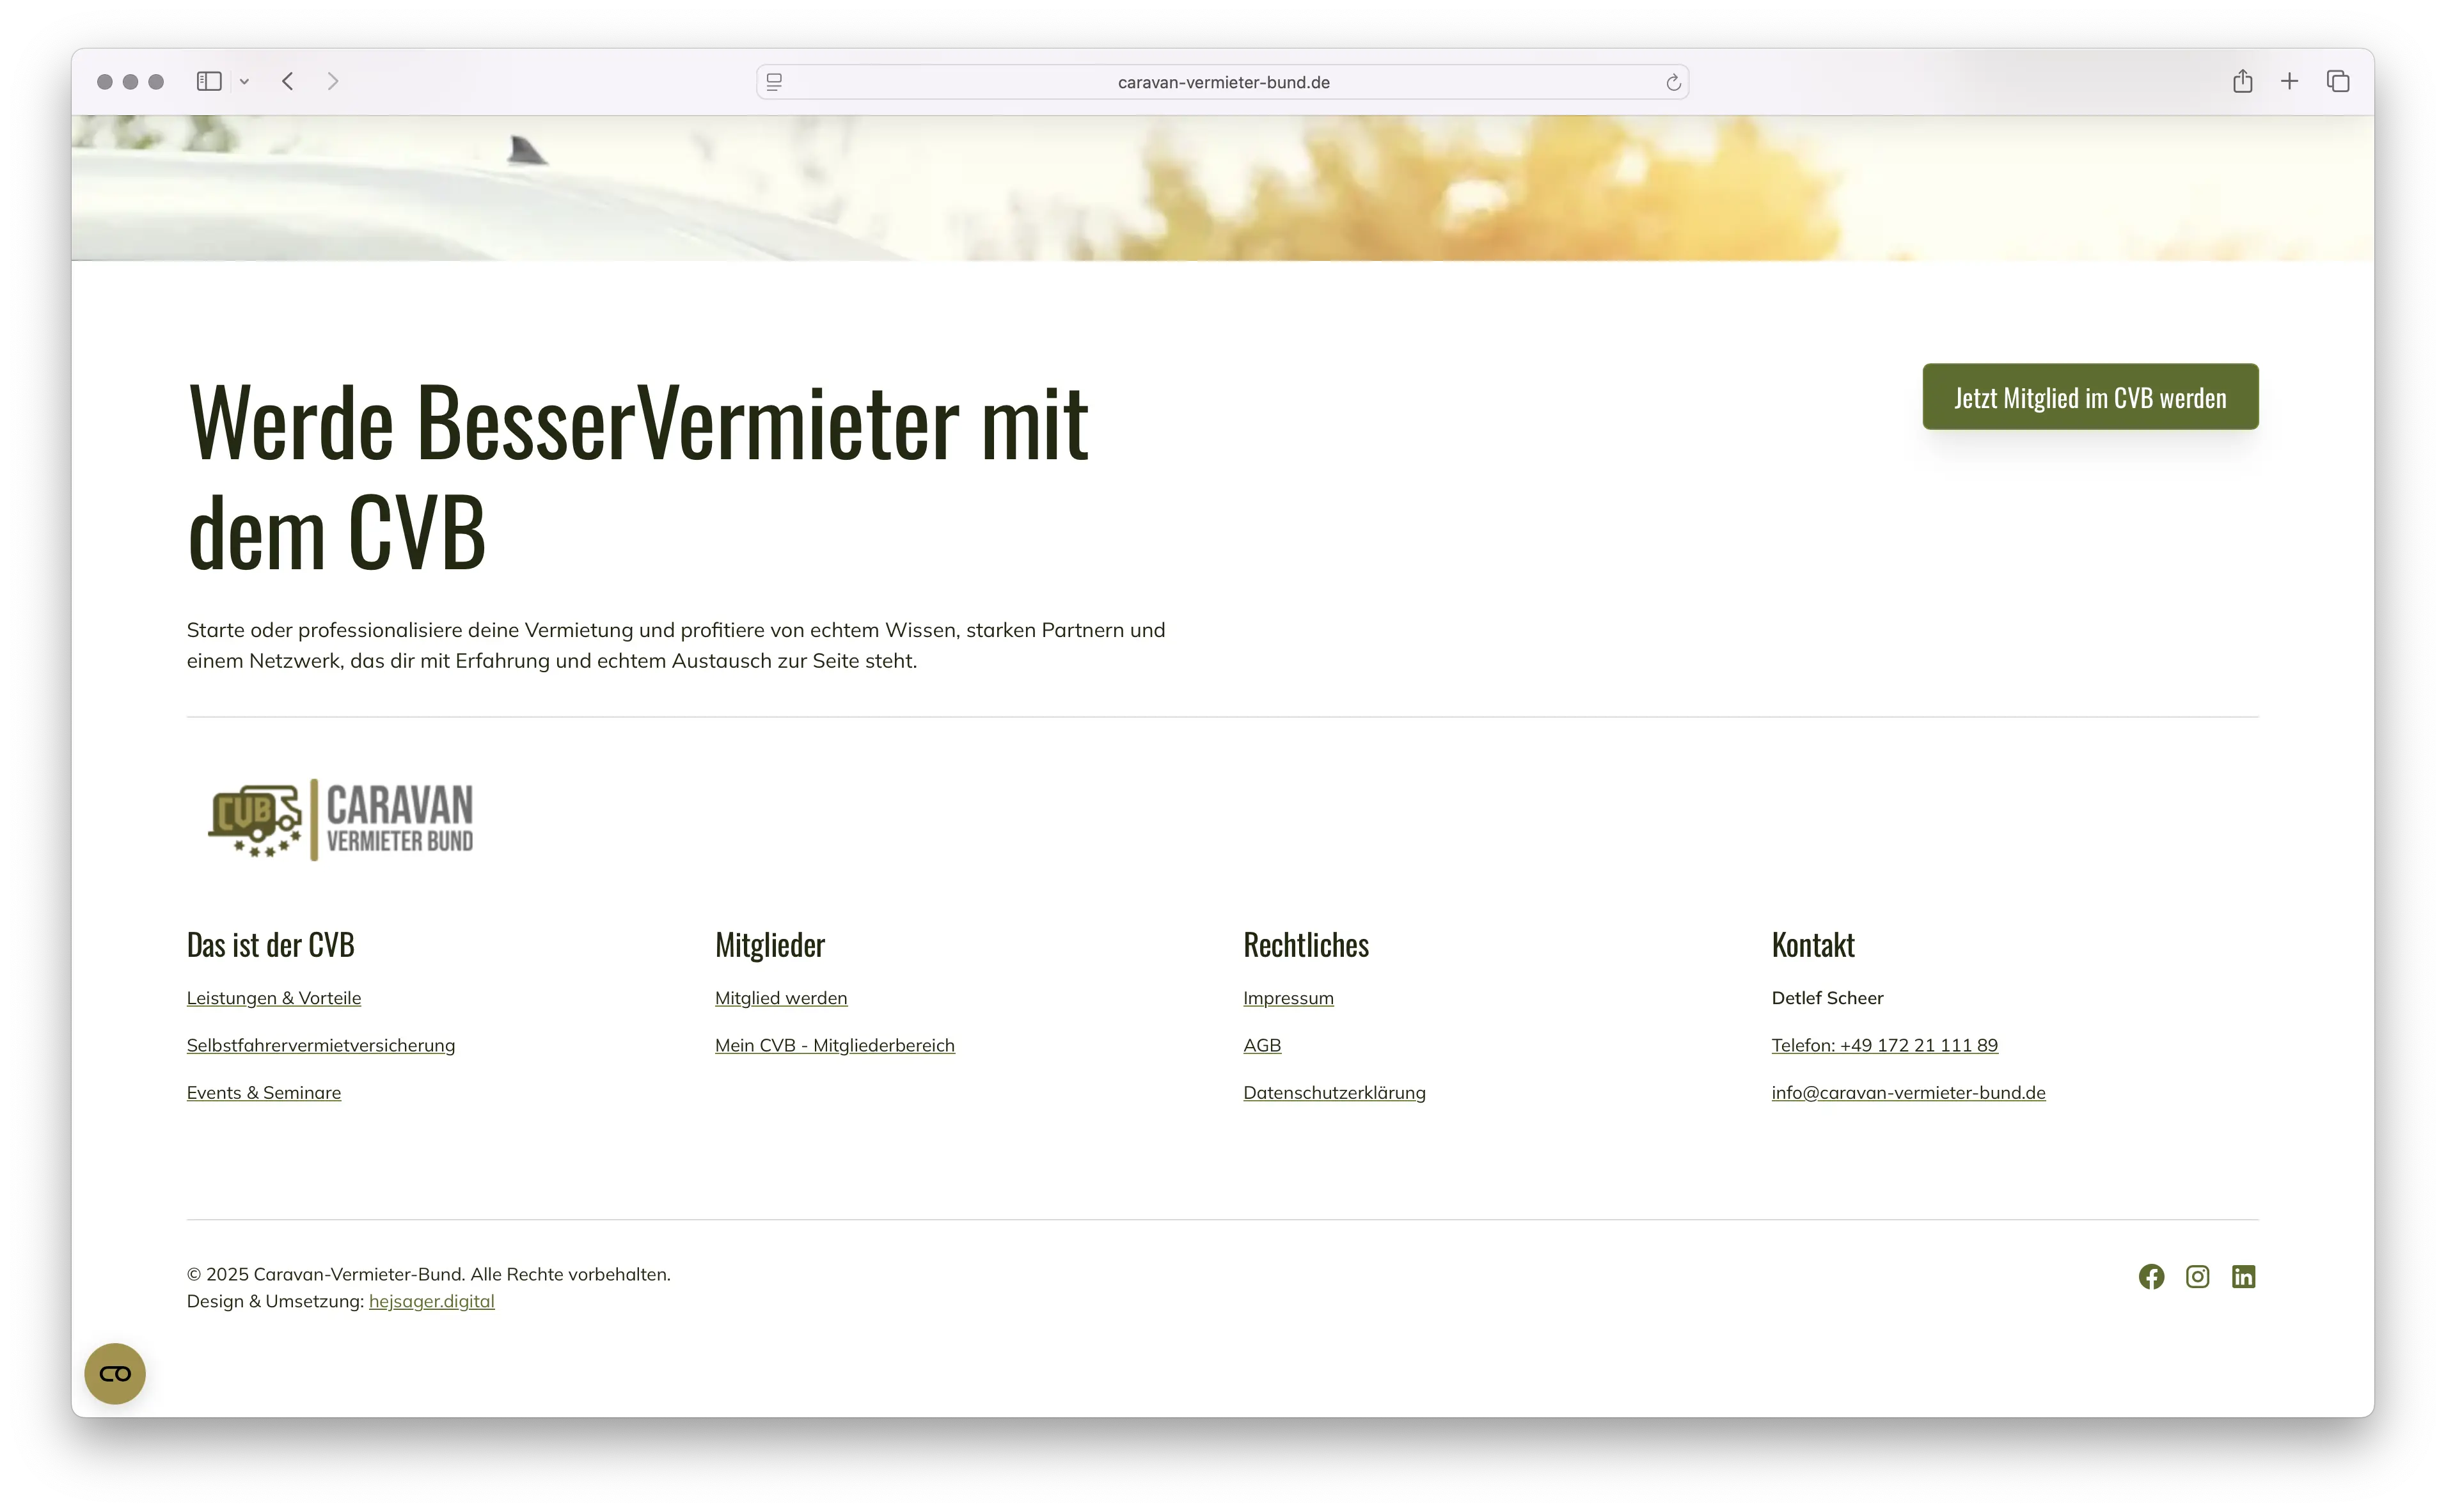Click the address bar showing caravan-vermieter-bund.de
The height and width of the screenshot is (1512, 2446).
pyautogui.click(x=1222, y=82)
